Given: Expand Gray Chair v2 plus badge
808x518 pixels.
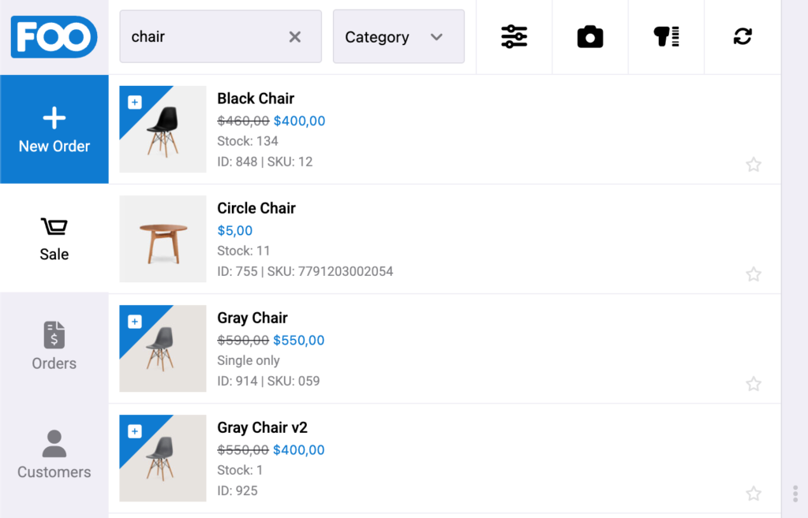Looking at the screenshot, I should tap(134, 431).
